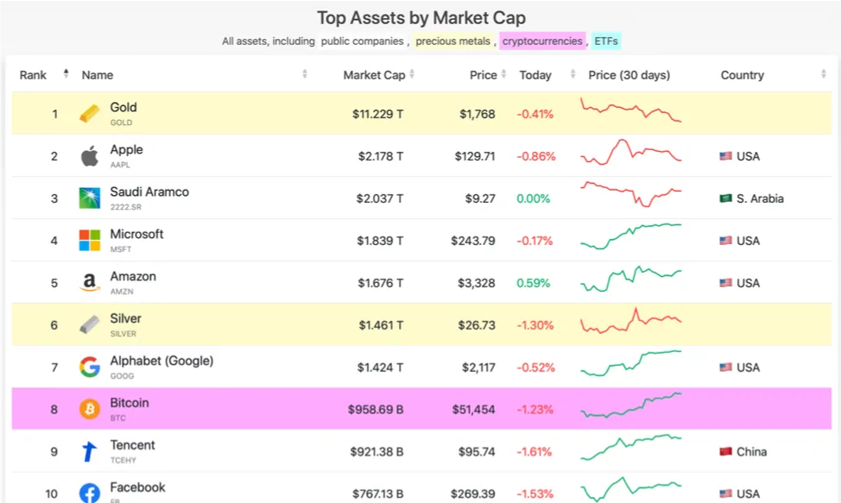Open the Saudi Aramco link
This screenshot has height=503, width=841.
[x=149, y=192]
